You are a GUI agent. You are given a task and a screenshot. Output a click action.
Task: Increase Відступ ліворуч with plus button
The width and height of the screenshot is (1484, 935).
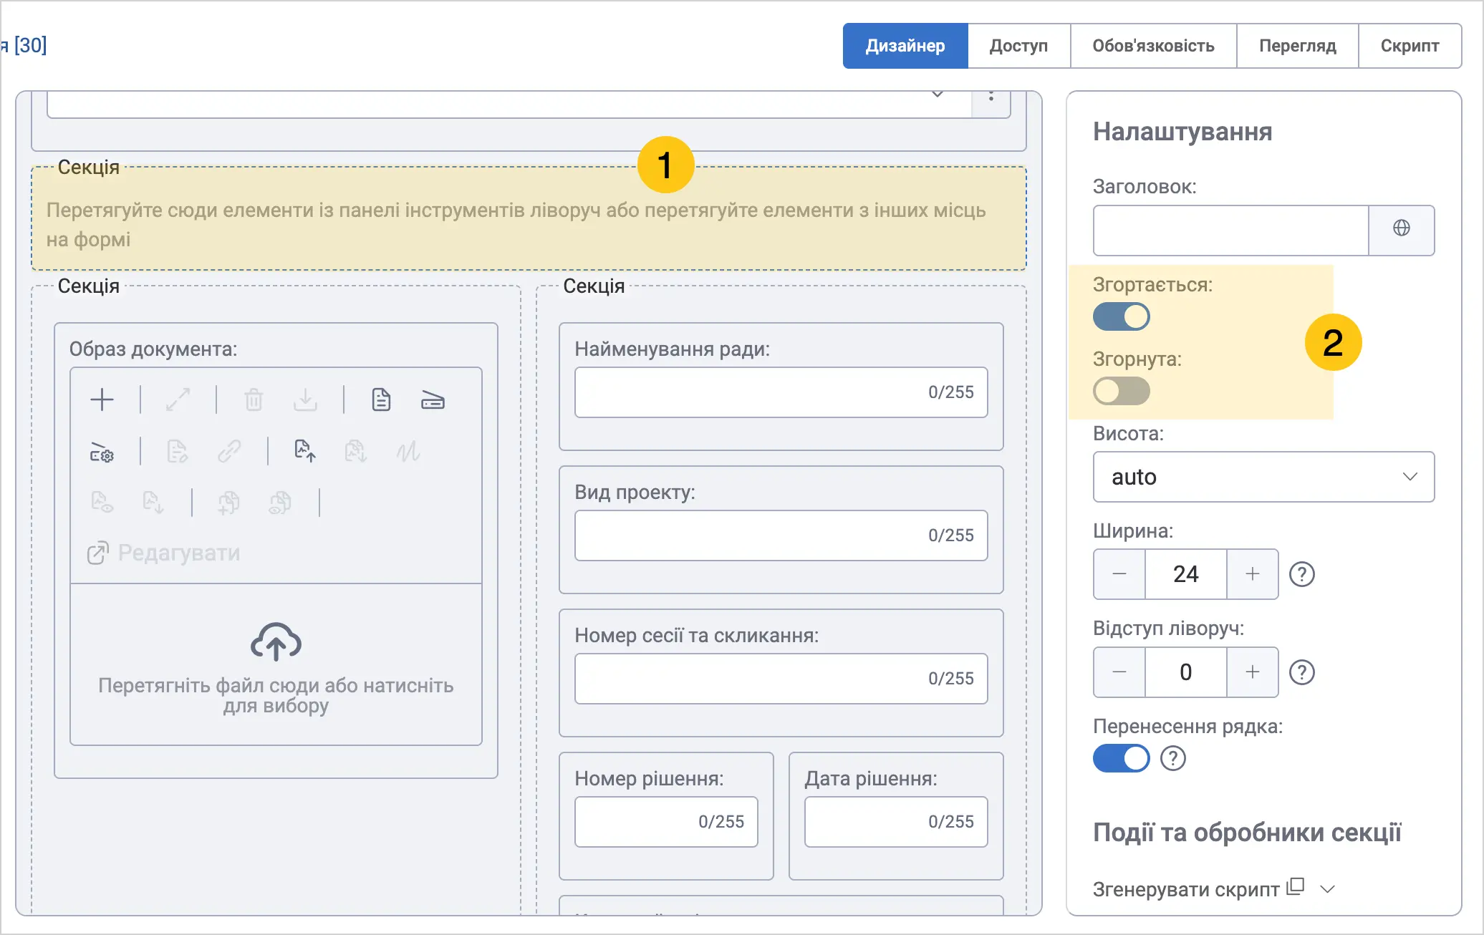(1253, 672)
